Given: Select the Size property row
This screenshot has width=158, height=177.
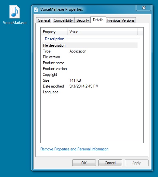Looking at the screenshot, I should [x=90, y=80].
